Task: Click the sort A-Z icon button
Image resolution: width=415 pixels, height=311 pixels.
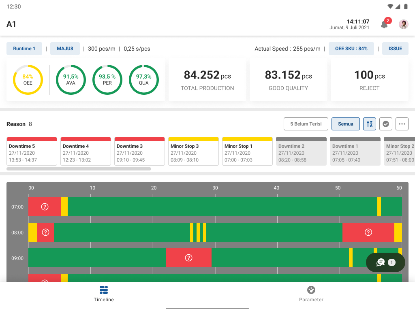Action: pyautogui.click(x=370, y=124)
